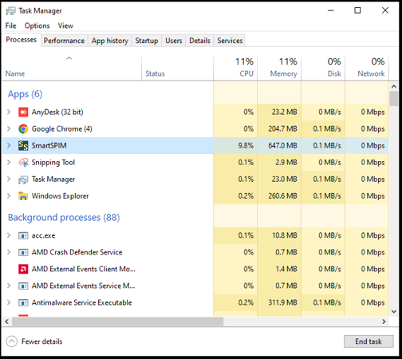
Task: Click the Snipping Tool icon
Action: pos(23,163)
